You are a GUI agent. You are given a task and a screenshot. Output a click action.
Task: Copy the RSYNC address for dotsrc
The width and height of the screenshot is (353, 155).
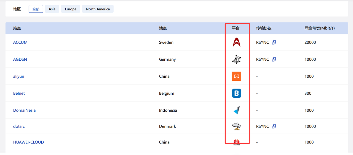274,126
